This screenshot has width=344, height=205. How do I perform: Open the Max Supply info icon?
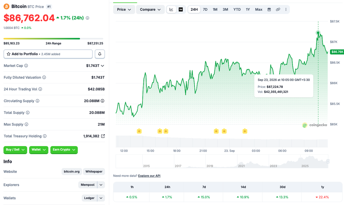[26, 124]
